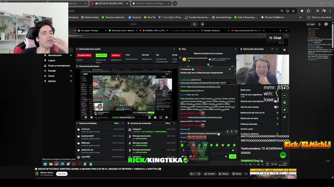Click the Compartir button
This screenshot has height=187, width=334.
tap(210, 174)
